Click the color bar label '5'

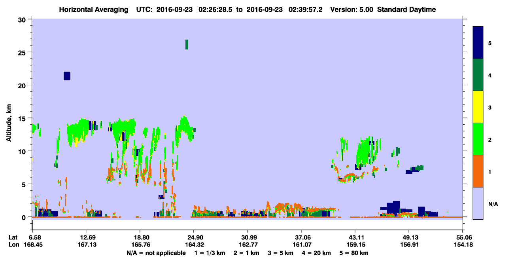[x=490, y=43]
